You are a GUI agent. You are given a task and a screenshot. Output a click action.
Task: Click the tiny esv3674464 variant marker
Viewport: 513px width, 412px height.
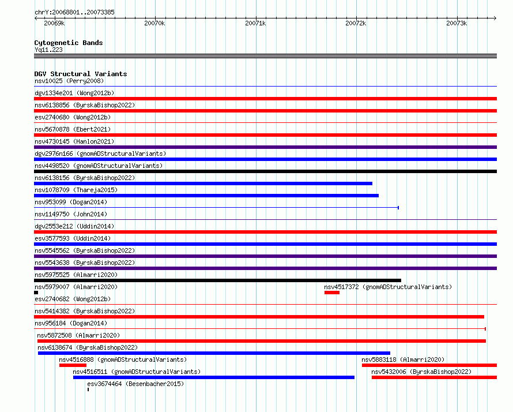(x=88, y=389)
